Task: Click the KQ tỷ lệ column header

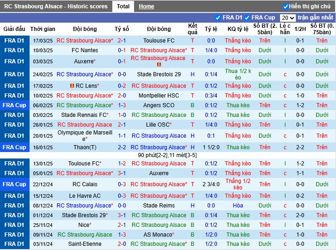Action: coord(238,29)
